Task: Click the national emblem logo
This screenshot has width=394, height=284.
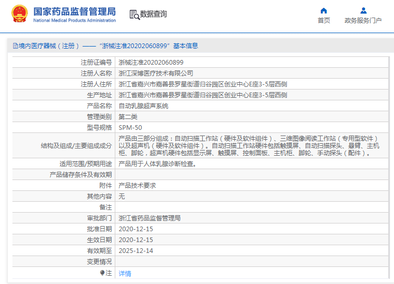Action: (x=20, y=14)
